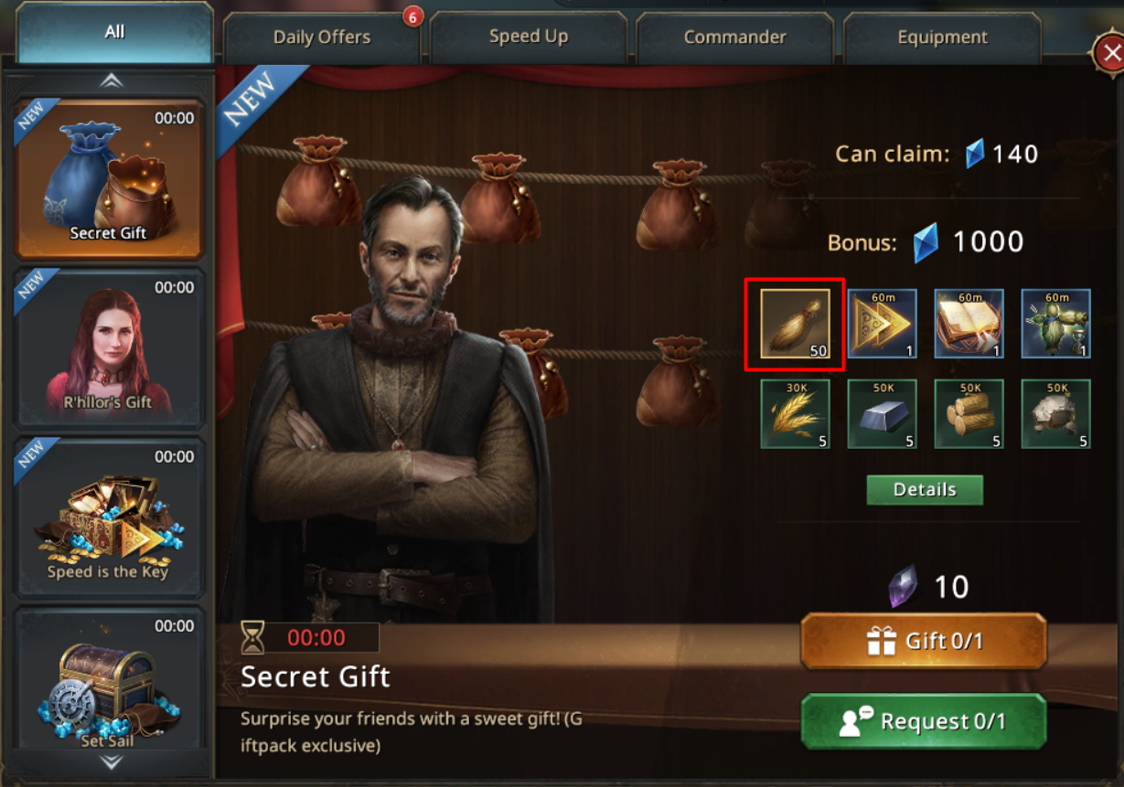The height and width of the screenshot is (787, 1124).
Task: Select the 50K wood logs resource icon
Action: coord(969,414)
